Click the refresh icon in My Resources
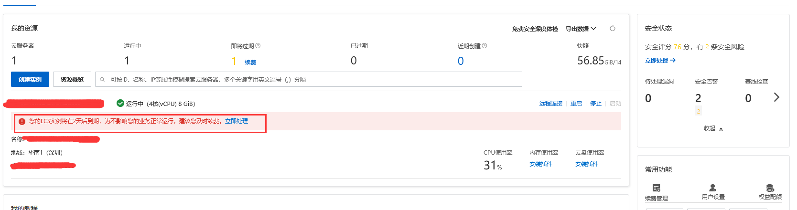The image size is (797, 210). coord(613,29)
